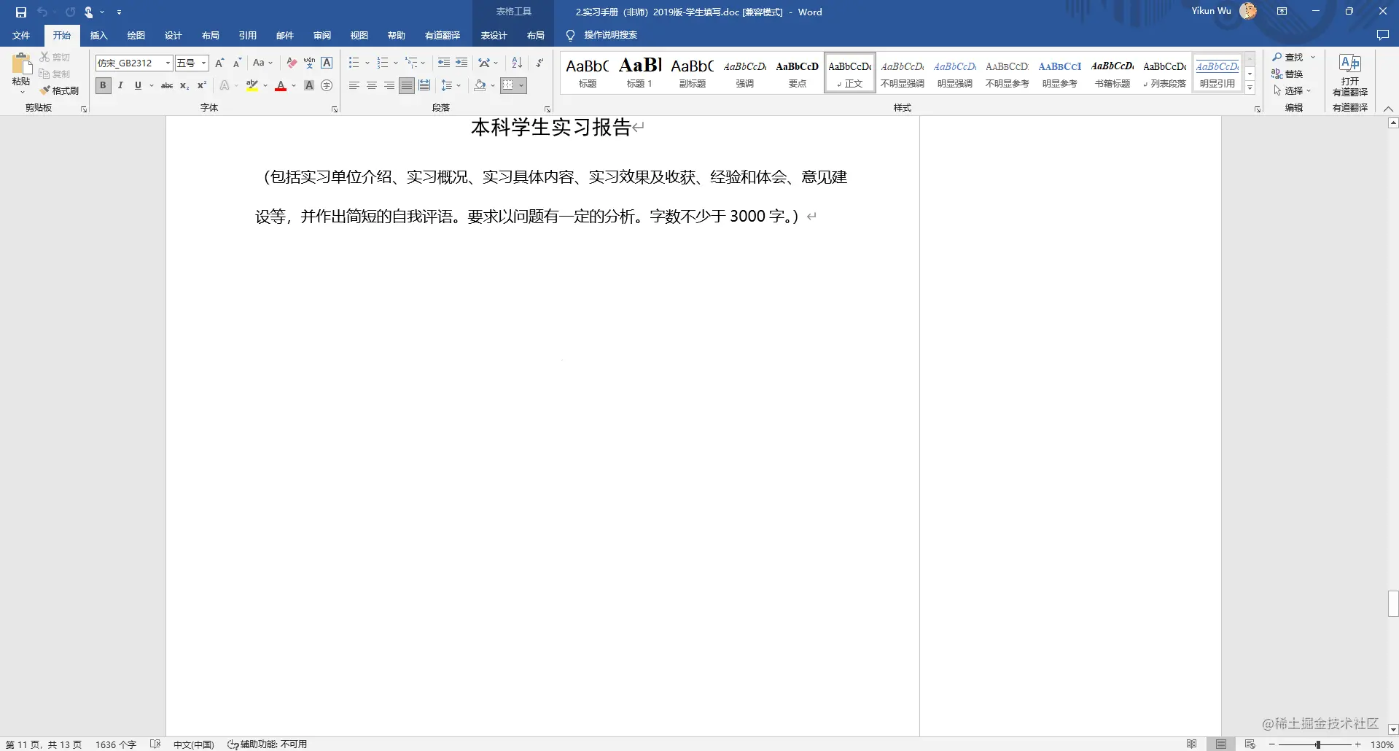Toggle Bold formatting button
The height and width of the screenshot is (751, 1399).
pos(103,85)
